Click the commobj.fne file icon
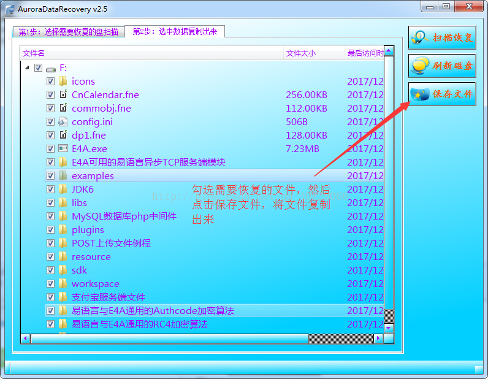This screenshot has width=488, height=379. click(x=63, y=108)
